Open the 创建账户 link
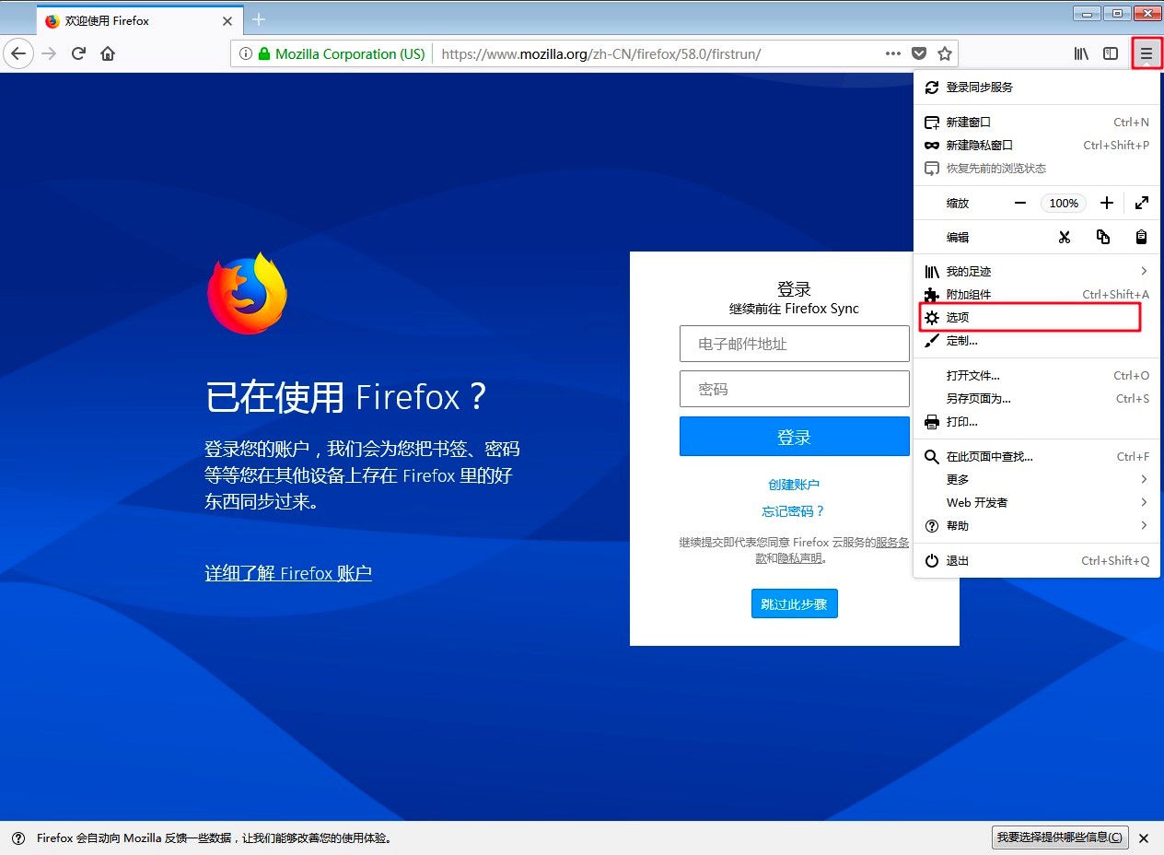This screenshot has width=1164, height=855. (794, 484)
